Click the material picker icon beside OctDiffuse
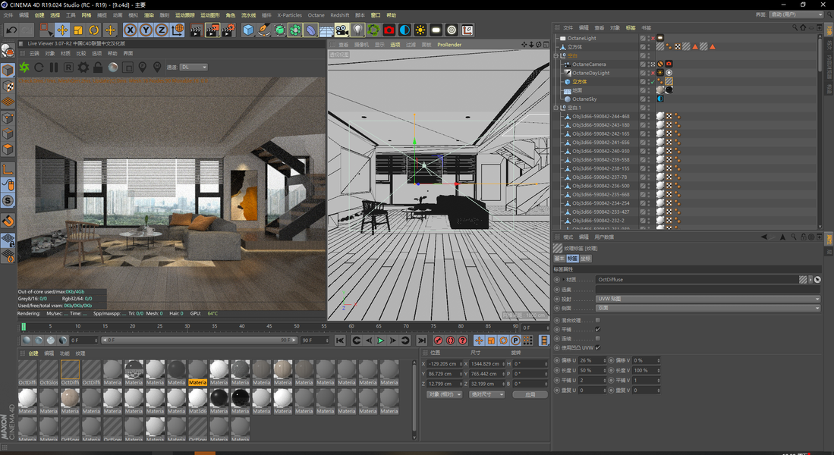The image size is (834, 455). (x=817, y=280)
